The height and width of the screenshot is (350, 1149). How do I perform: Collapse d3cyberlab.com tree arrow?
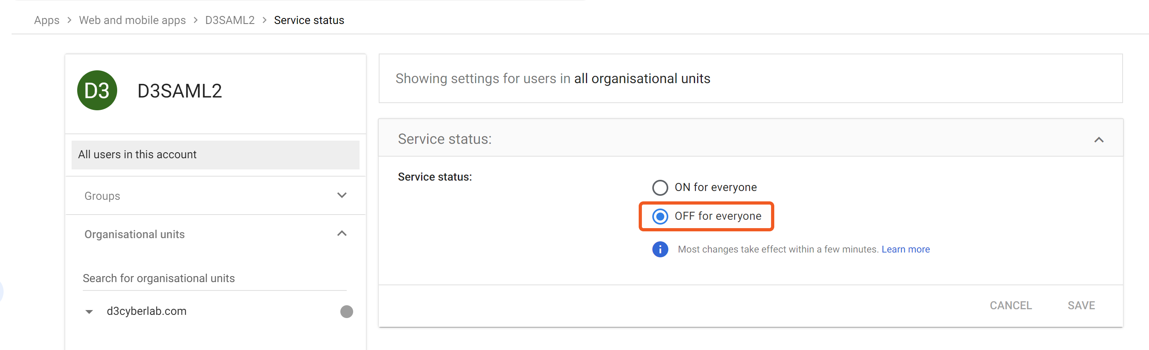click(x=89, y=312)
